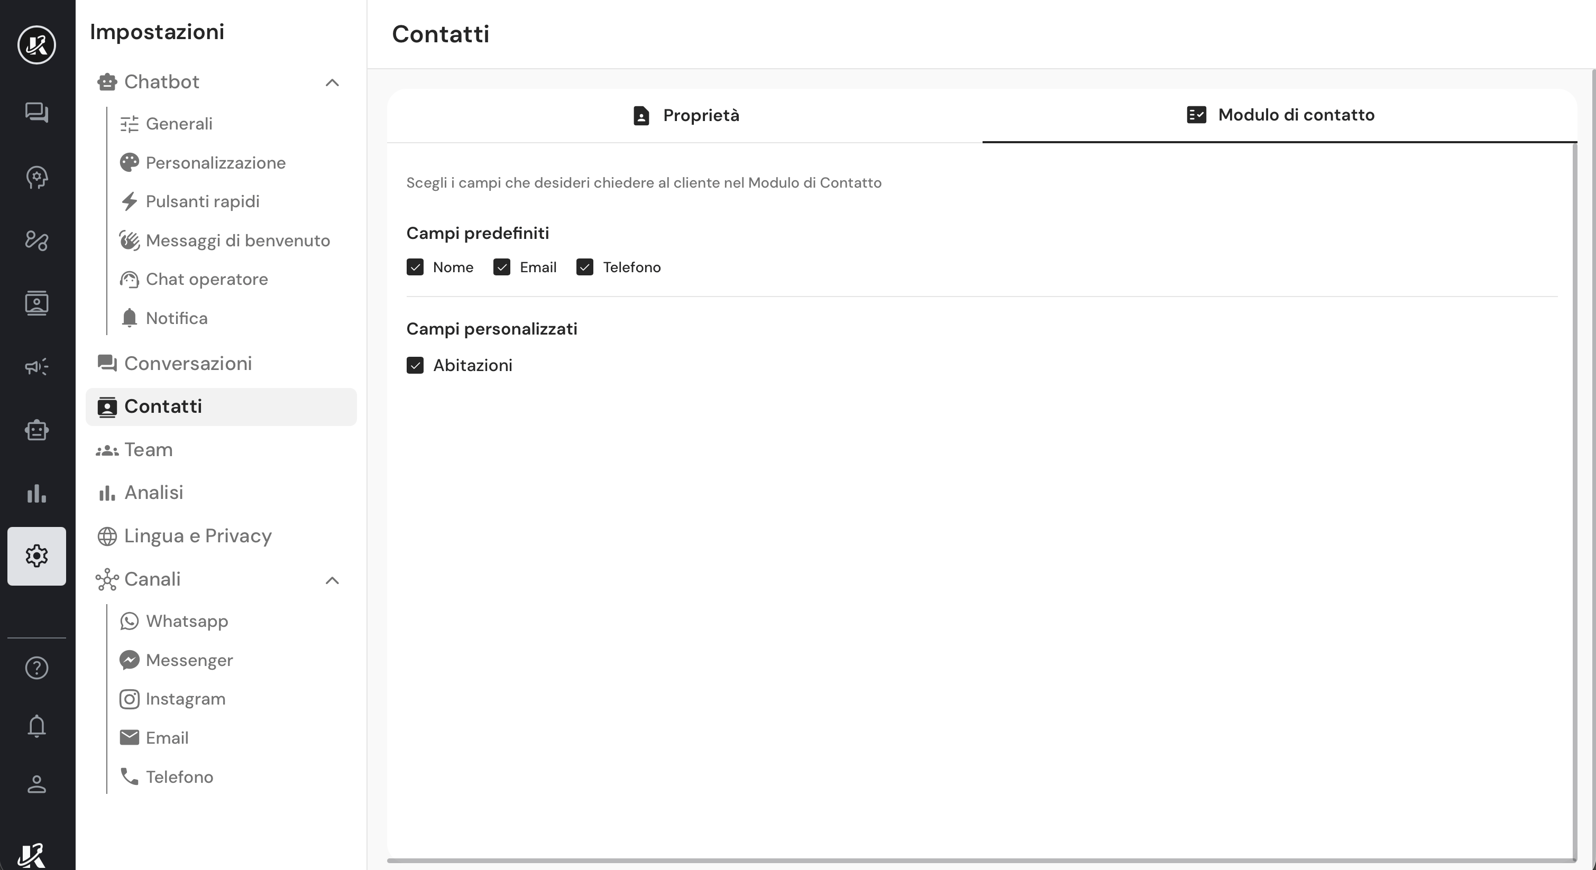Collapse the Canali section chevron
This screenshot has height=870, width=1596.
click(x=332, y=580)
